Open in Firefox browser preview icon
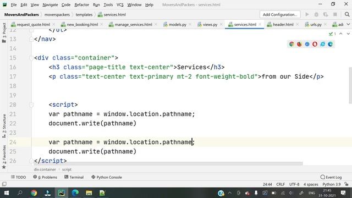The image size is (352, 198). [x=299, y=44]
